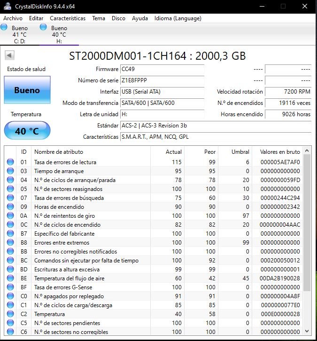Select the C: D: disk status icon
Screen dimensions: 317x341
[4, 28]
